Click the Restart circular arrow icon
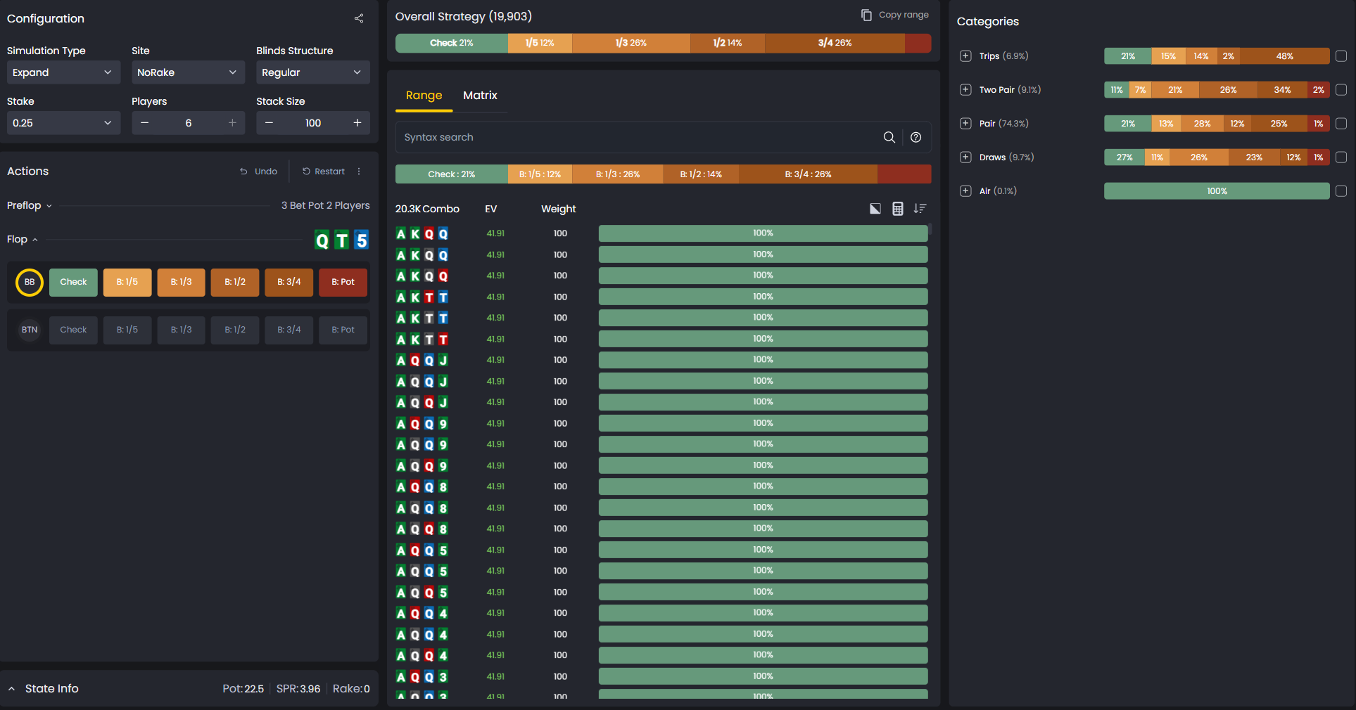The width and height of the screenshot is (1356, 710). (306, 172)
